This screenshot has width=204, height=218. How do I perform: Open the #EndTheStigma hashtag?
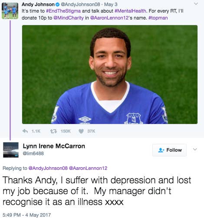pos(63,11)
